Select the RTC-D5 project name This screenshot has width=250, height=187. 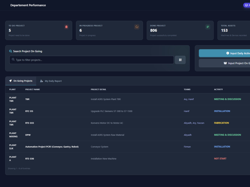click(x=29, y=111)
